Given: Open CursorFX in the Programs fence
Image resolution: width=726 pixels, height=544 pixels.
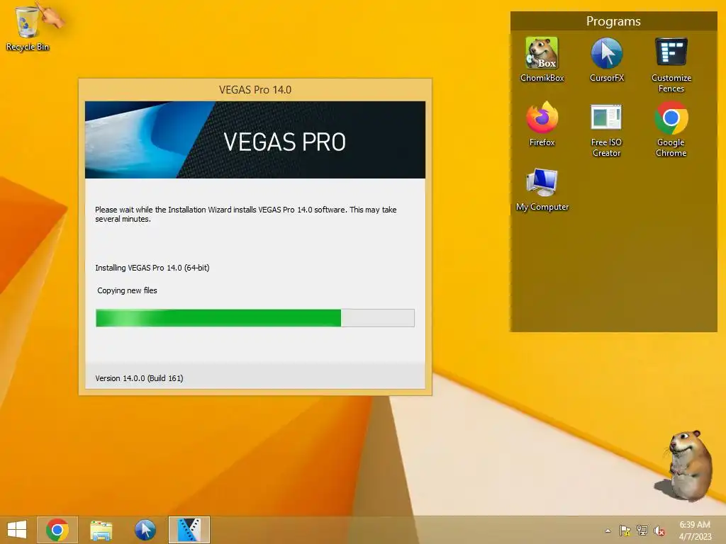Looking at the screenshot, I should click(x=607, y=60).
